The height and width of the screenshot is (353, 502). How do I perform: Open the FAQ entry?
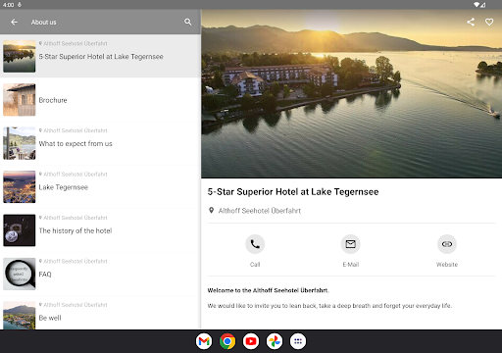(100, 274)
